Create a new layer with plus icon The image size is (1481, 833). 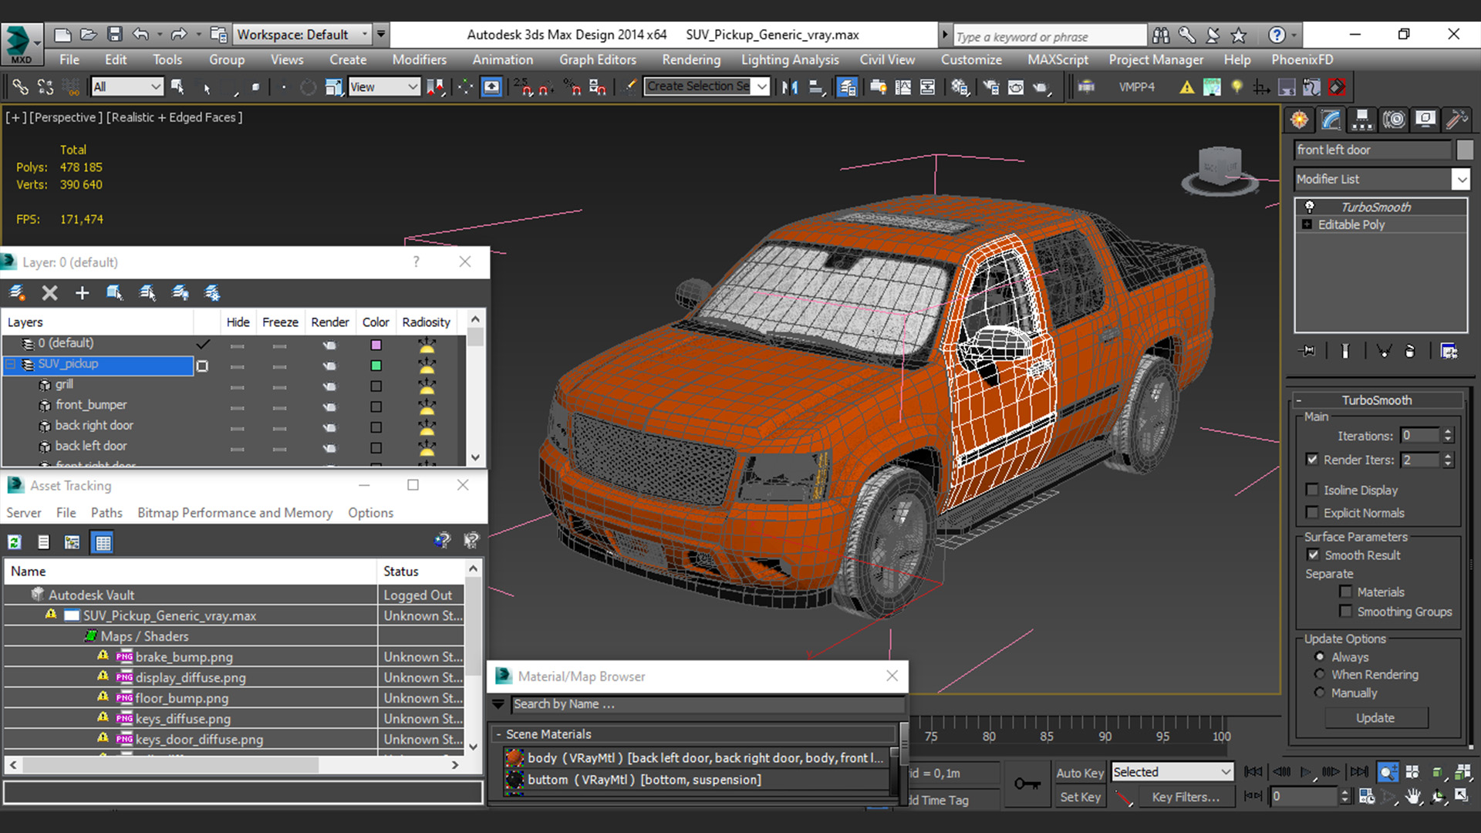[x=82, y=293]
